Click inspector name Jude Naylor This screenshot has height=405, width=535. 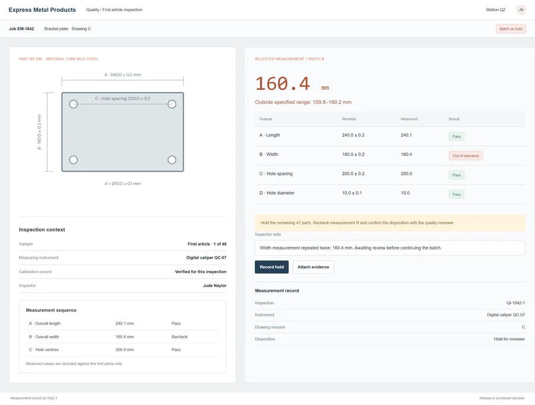(x=215, y=286)
